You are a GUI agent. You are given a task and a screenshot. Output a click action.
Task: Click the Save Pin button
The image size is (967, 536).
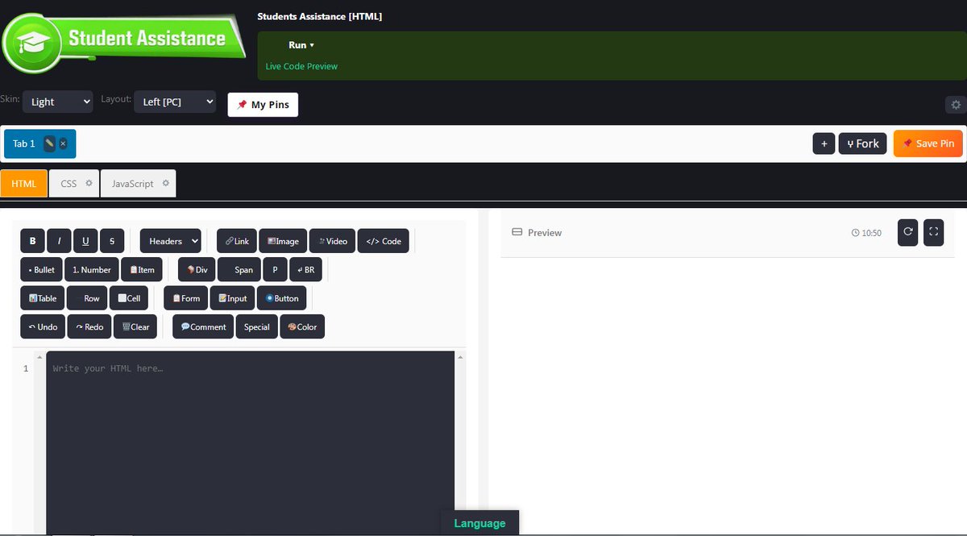tap(928, 143)
